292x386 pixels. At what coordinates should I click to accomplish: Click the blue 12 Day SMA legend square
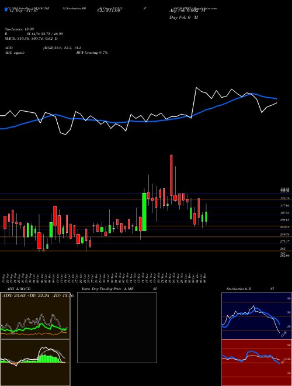point(6,9)
